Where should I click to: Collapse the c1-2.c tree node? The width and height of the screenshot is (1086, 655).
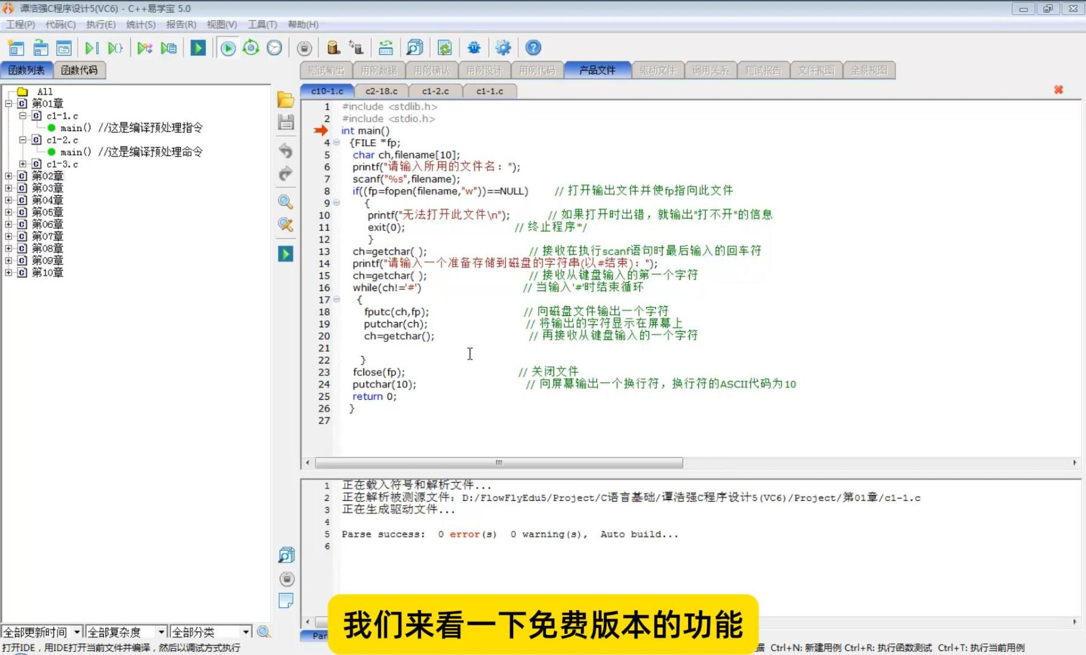pos(22,139)
